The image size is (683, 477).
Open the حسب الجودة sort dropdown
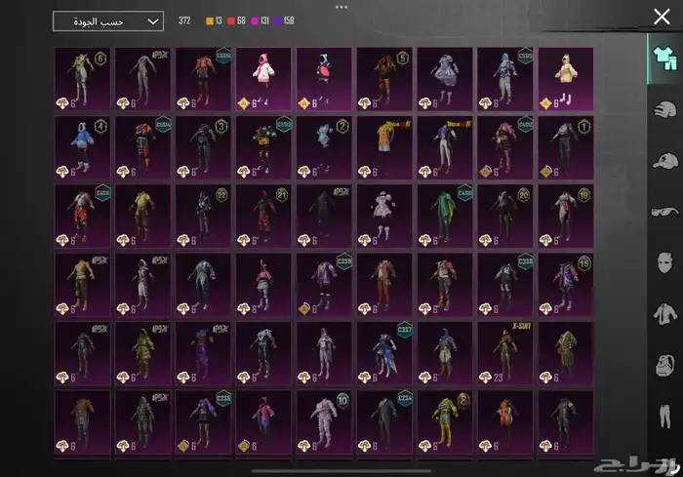(x=108, y=21)
